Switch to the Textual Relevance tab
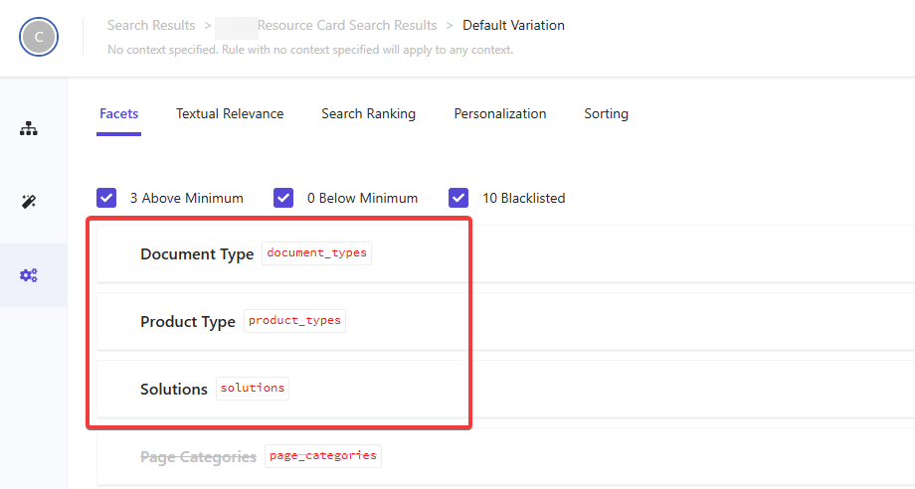The image size is (915, 489). (230, 114)
